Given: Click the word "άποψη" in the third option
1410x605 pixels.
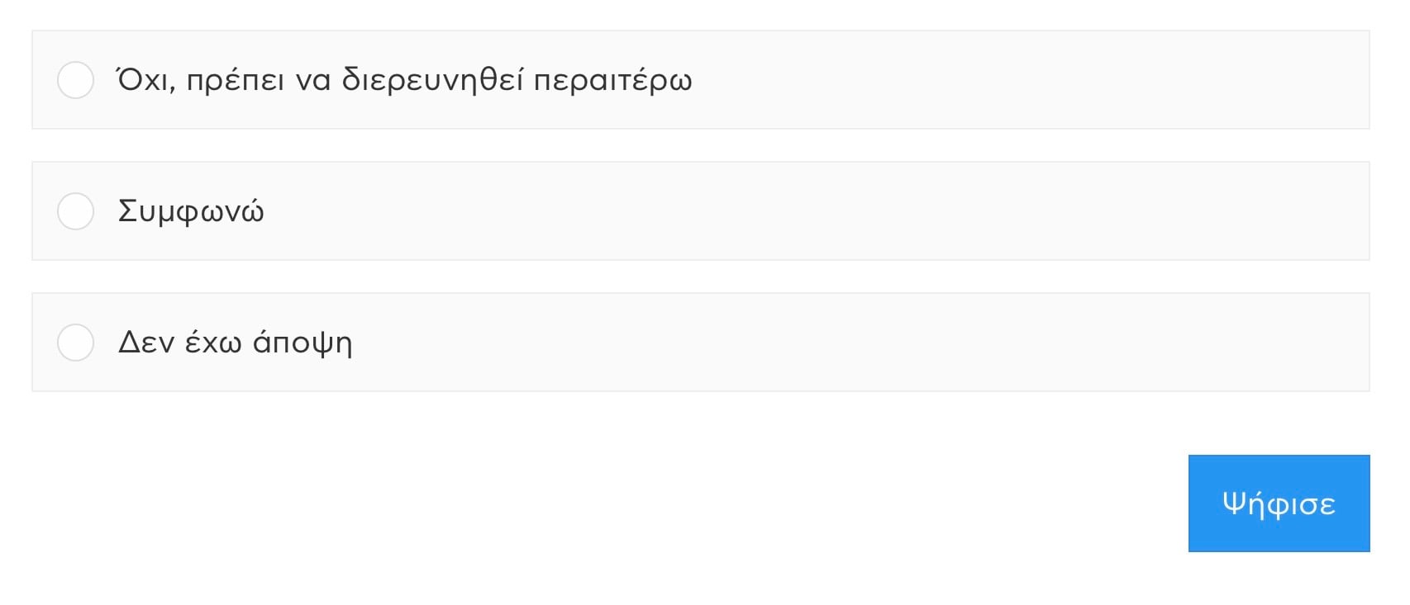Looking at the screenshot, I should 302,343.
